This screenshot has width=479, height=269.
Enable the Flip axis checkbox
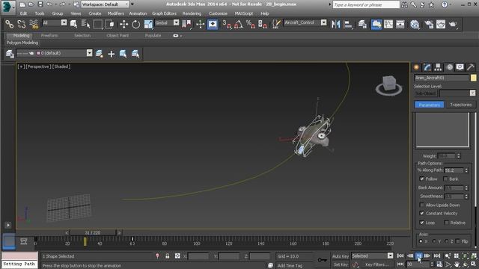coord(457,241)
